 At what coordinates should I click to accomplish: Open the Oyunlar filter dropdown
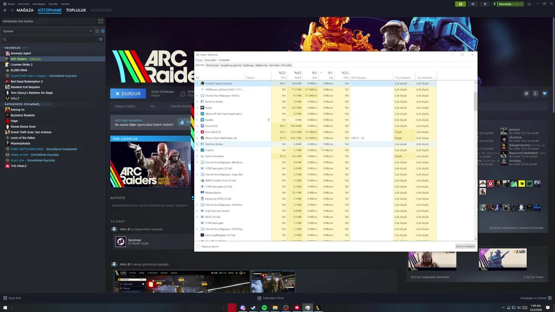click(x=47, y=31)
